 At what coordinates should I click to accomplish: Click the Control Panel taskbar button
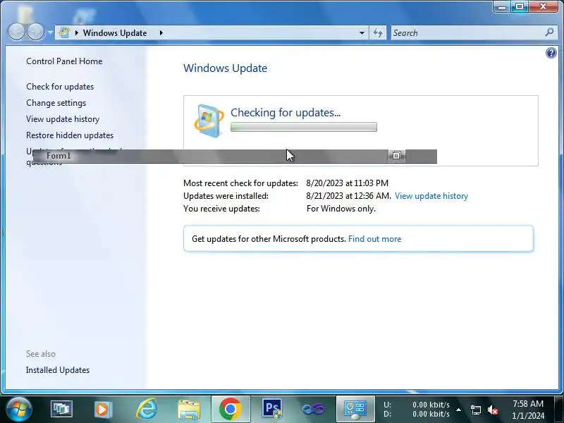click(x=355, y=409)
